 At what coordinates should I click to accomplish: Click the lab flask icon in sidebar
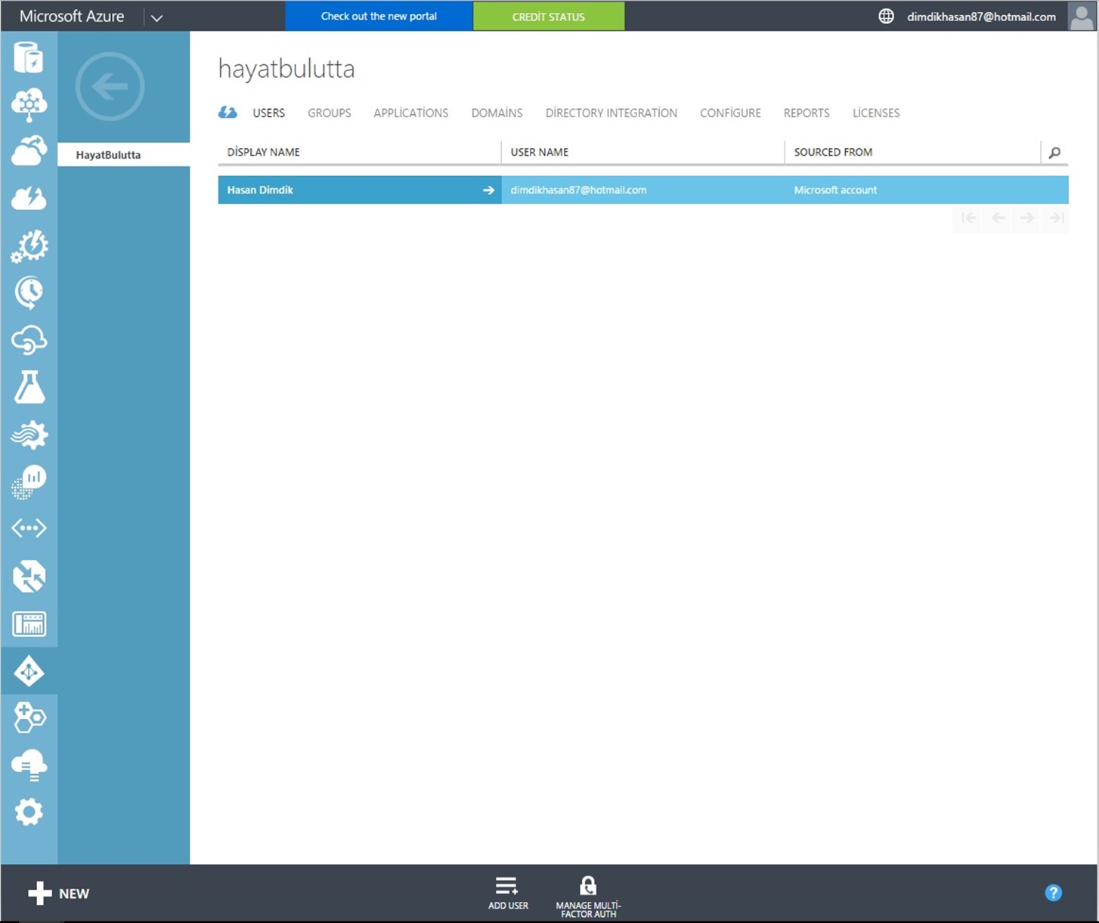pyautogui.click(x=29, y=387)
